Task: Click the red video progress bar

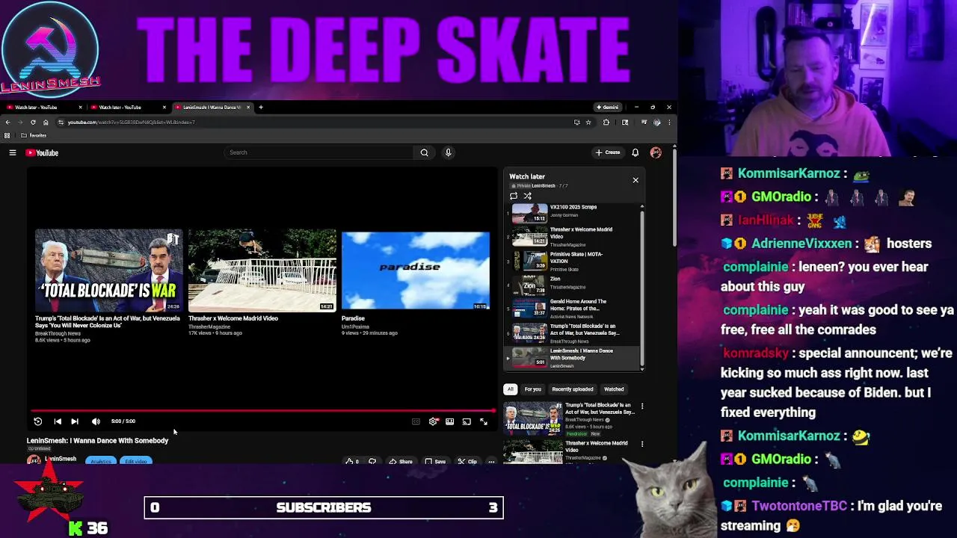Action: coord(262,410)
